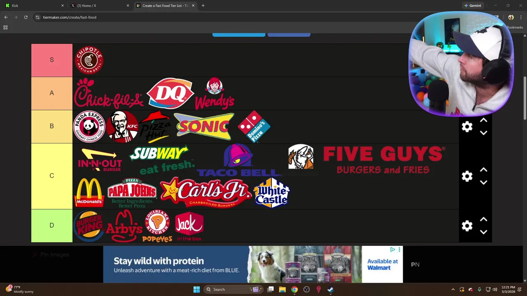Select the Arby's logo
Viewport: 527px width, 296px height.
click(124, 226)
